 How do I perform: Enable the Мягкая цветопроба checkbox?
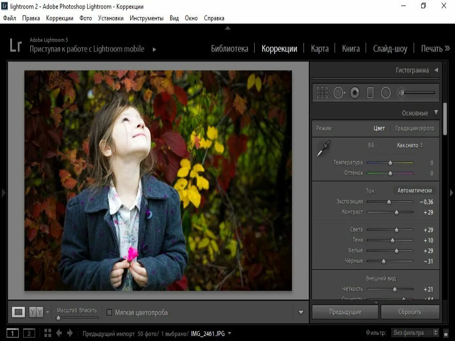[109, 313]
